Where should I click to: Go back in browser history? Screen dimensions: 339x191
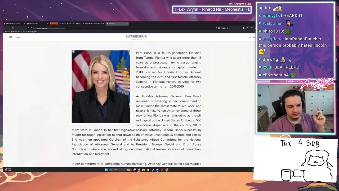point(5,28)
